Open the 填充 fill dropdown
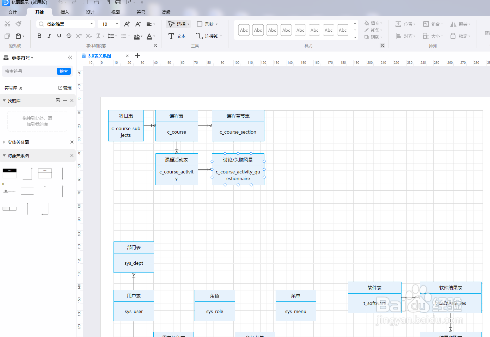490x337 pixels. 373,23
